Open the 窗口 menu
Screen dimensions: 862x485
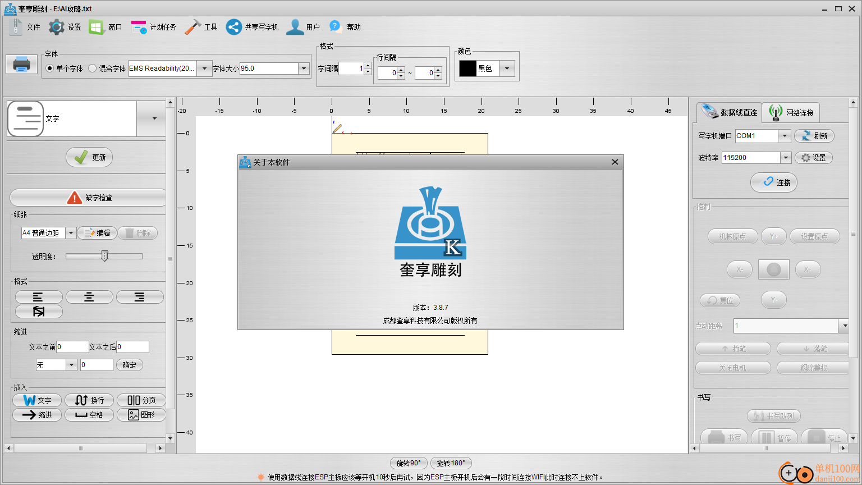point(106,27)
